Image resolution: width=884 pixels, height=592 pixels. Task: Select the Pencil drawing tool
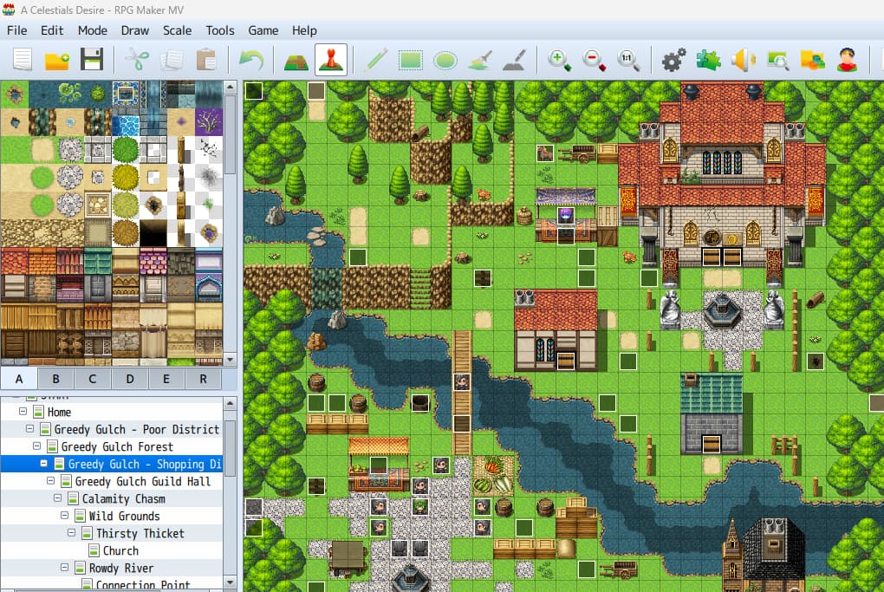click(x=376, y=60)
